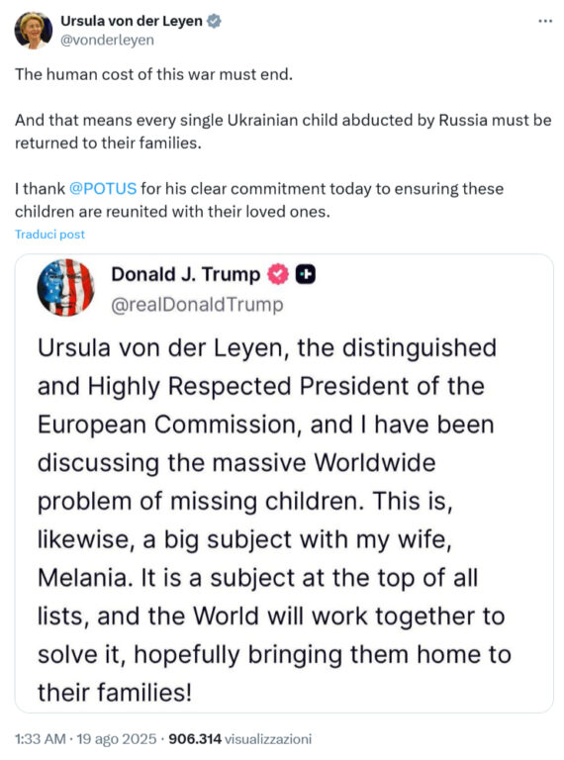Click the text 'The human cost of this war must end.'

tap(153, 74)
